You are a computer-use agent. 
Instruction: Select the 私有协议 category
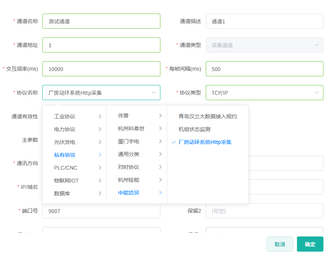(x=65, y=155)
